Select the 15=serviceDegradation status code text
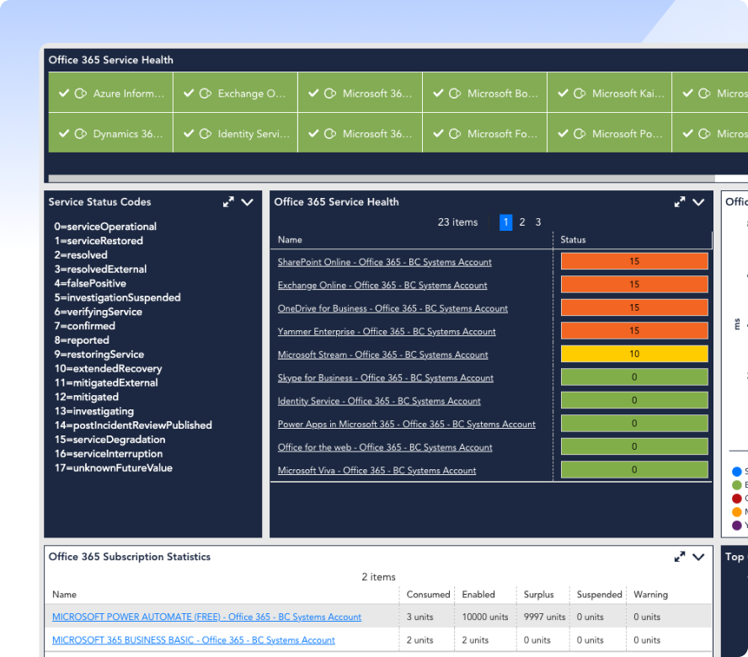 point(110,440)
